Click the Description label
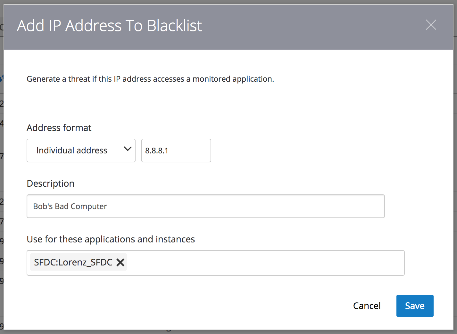 coord(51,183)
